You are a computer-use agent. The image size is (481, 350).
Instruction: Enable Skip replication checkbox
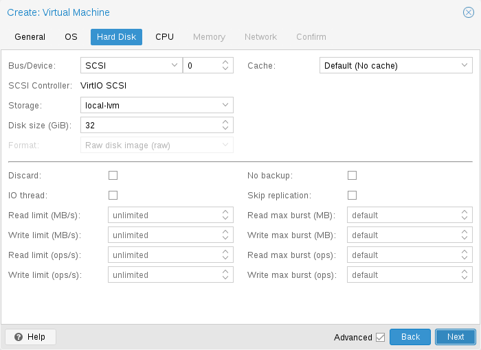coord(353,196)
